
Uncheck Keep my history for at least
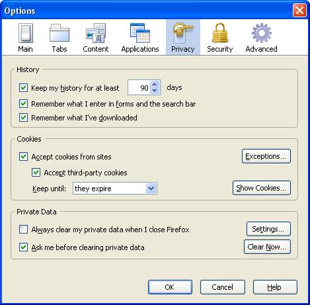point(23,87)
